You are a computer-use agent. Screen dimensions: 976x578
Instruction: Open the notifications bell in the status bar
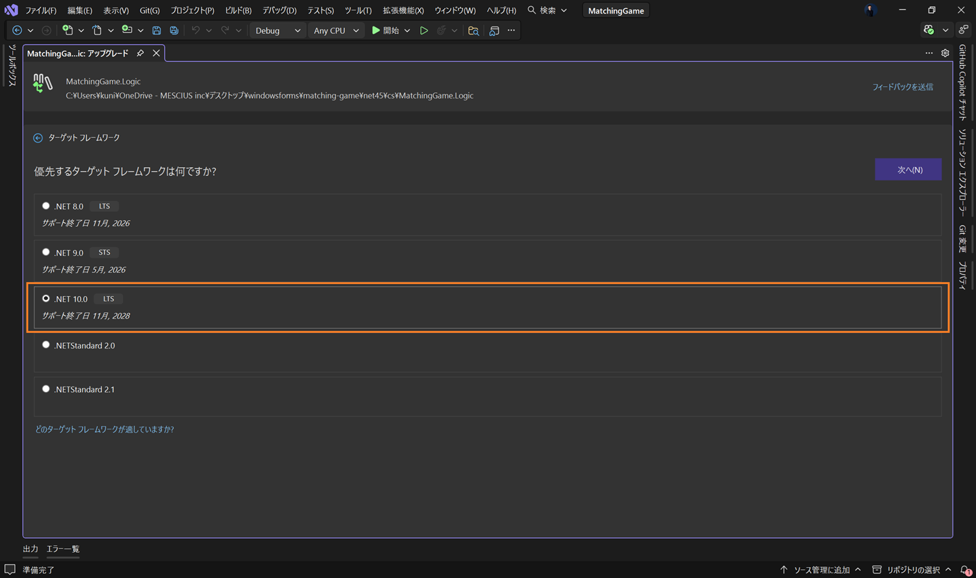(965, 570)
